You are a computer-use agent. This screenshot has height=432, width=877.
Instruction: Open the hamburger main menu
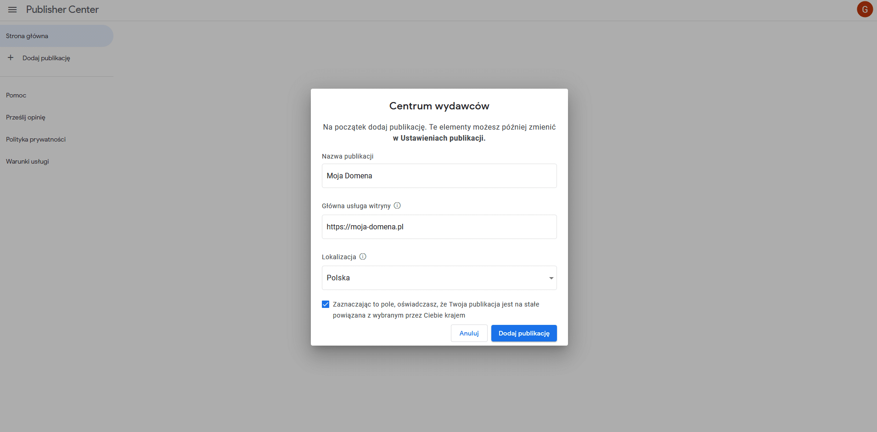[12, 10]
